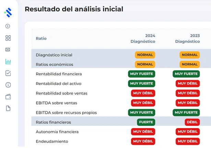The width and height of the screenshot is (211, 149).
Task: Open the dashboard grid icon
Action: click(8, 38)
